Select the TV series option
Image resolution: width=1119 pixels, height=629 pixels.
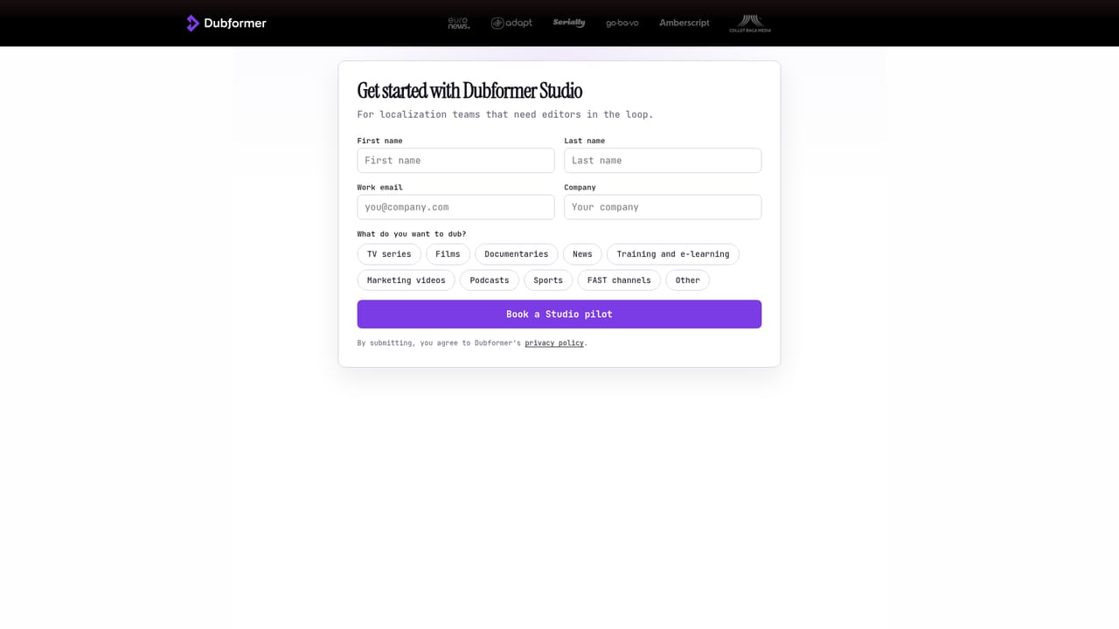click(389, 254)
